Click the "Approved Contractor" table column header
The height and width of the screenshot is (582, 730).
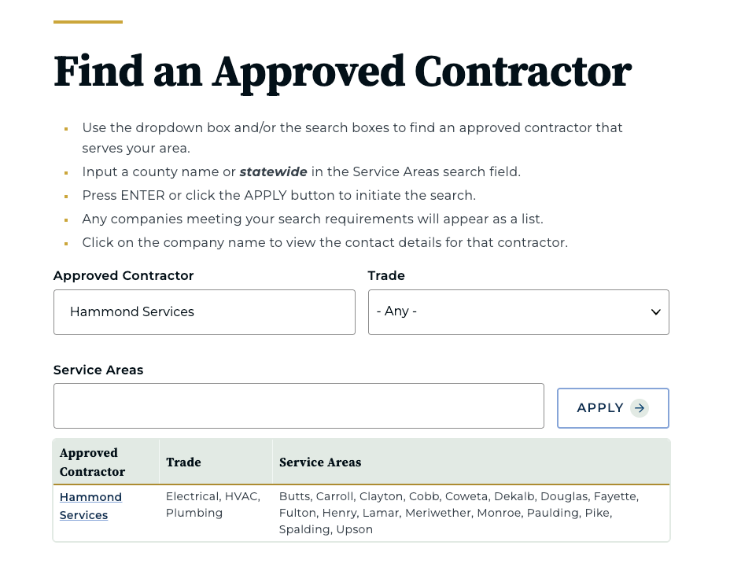pos(93,462)
